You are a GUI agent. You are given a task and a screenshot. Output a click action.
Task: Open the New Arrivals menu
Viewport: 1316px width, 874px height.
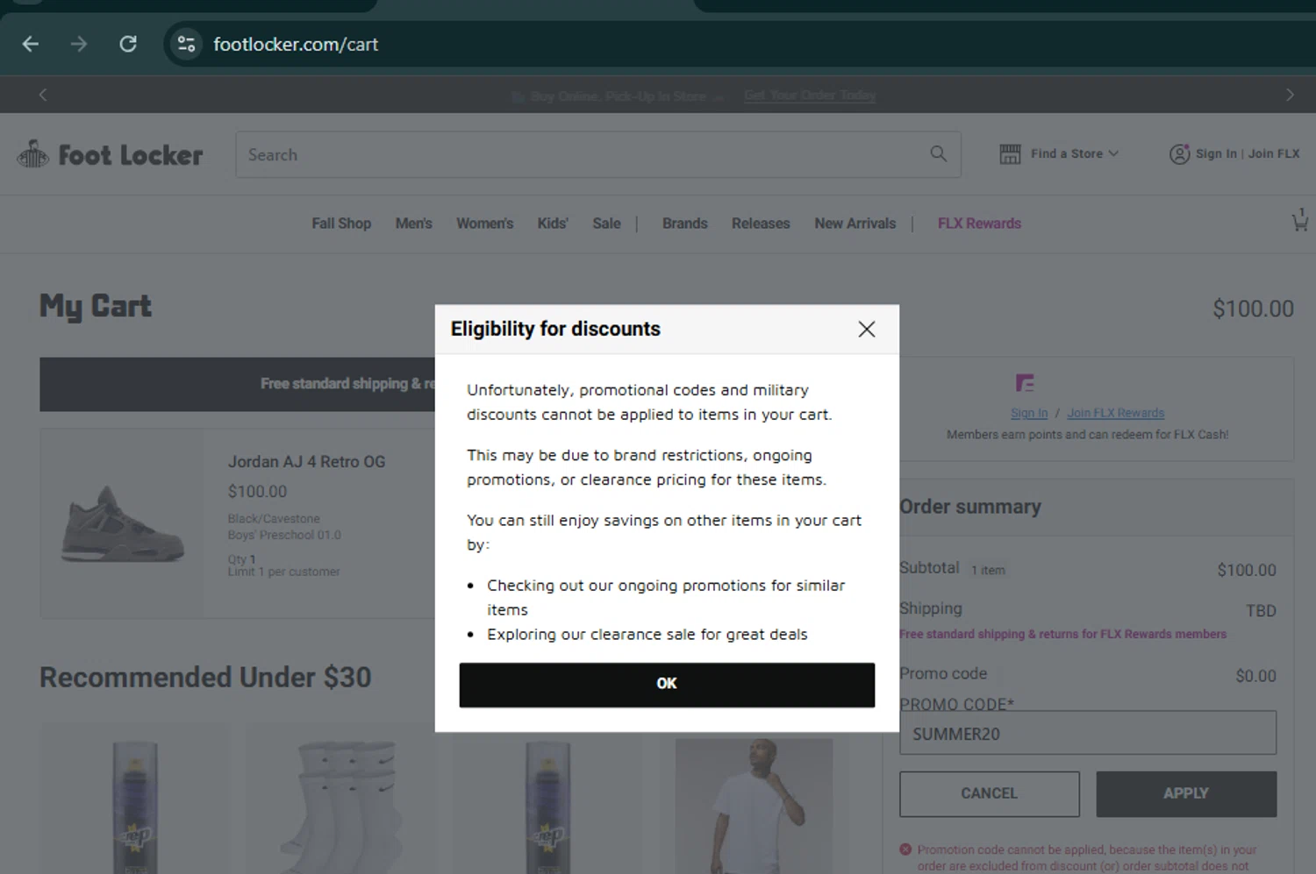[855, 224]
